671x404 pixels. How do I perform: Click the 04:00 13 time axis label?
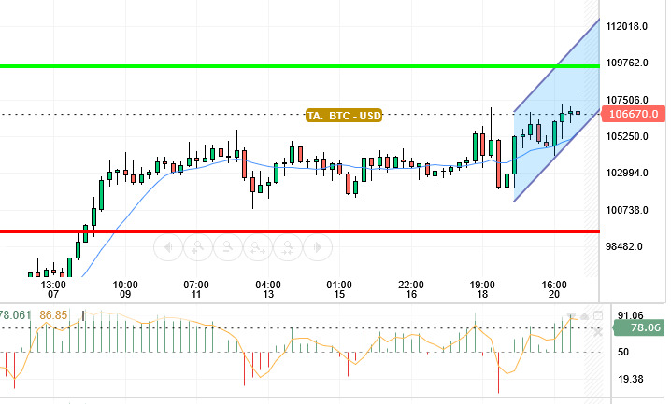(x=268, y=289)
